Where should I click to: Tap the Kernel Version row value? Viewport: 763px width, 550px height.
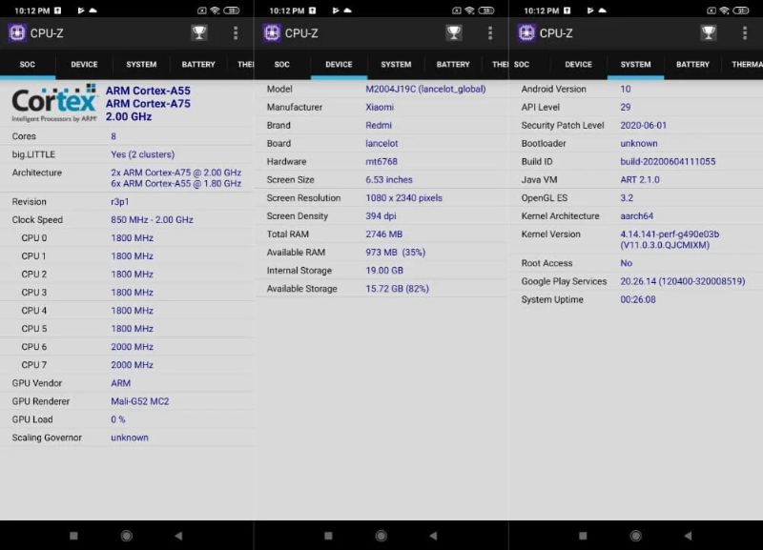tap(670, 239)
